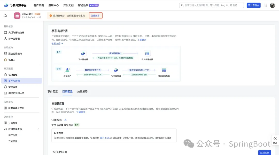
Task: Open the 应用中心 menu item
Action: point(53,5)
